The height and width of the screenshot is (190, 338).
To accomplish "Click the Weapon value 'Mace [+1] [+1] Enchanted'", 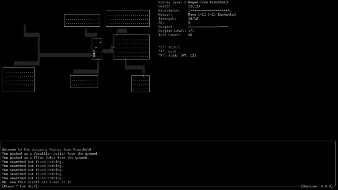I will point(212,15).
